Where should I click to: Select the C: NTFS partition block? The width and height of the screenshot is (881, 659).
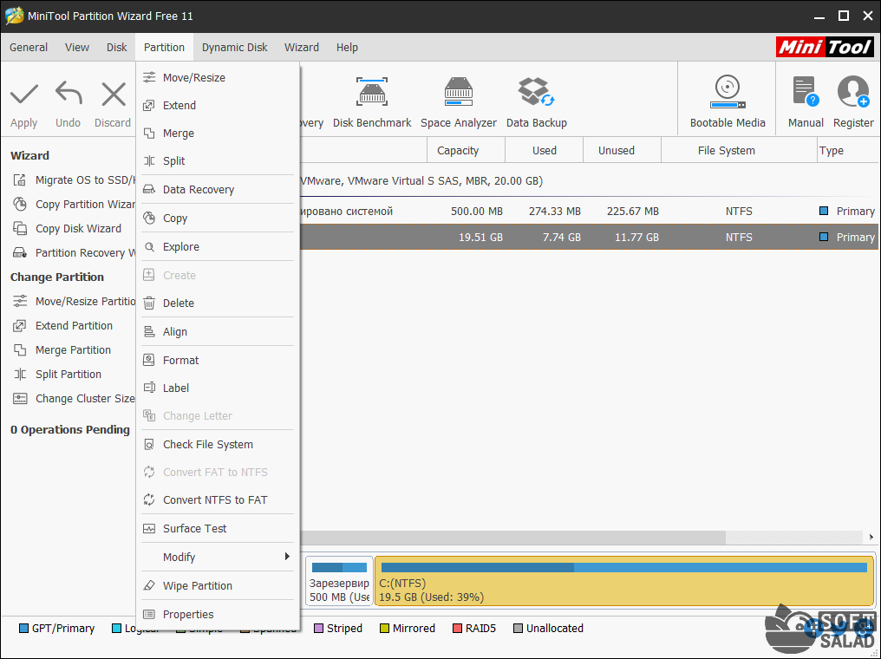[x=623, y=581]
